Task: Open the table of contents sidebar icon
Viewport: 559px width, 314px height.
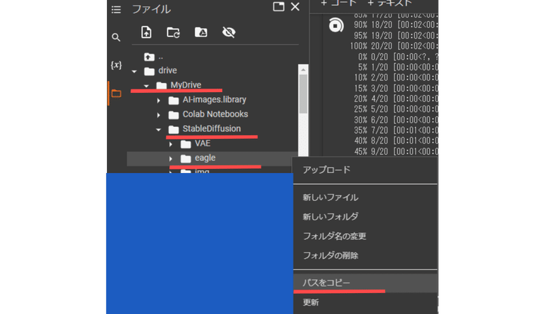Action: point(116,10)
